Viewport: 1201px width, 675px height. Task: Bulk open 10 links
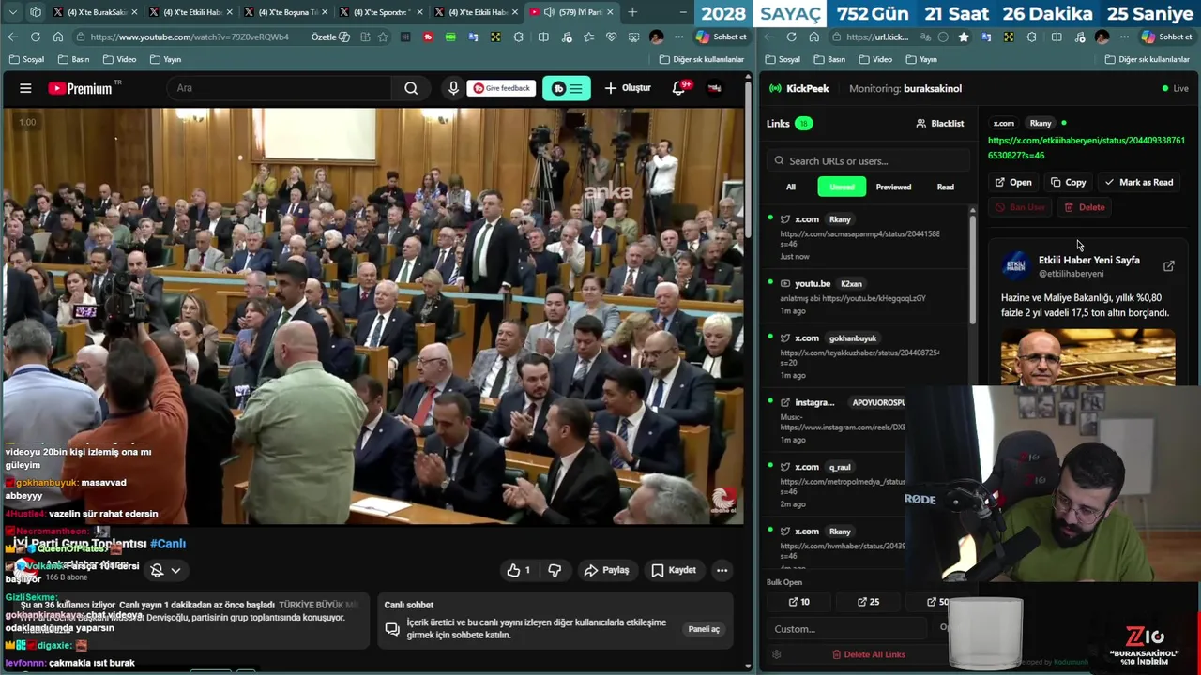[799, 602]
